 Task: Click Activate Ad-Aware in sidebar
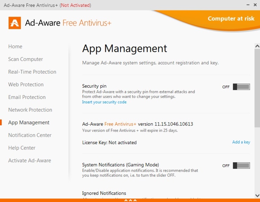tap(30, 161)
